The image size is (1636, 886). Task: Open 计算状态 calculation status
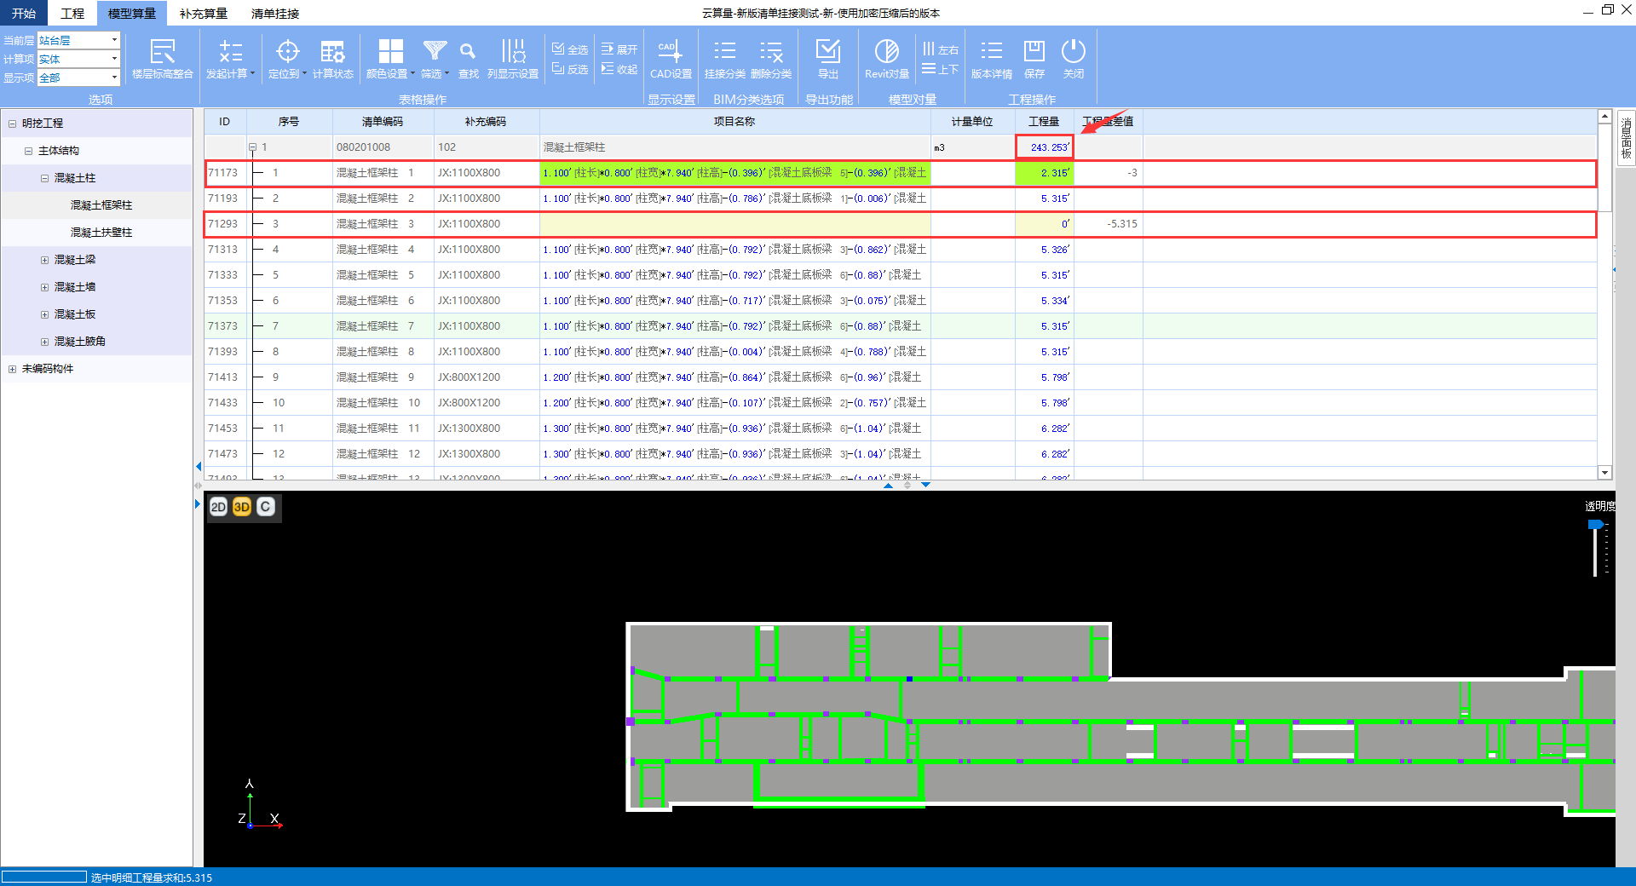click(332, 58)
